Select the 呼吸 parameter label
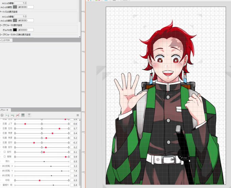The width and height of the screenshot is (231, 188). point(7,180)
